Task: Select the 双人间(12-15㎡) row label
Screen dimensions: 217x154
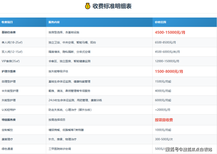Action: pos(12,52)
